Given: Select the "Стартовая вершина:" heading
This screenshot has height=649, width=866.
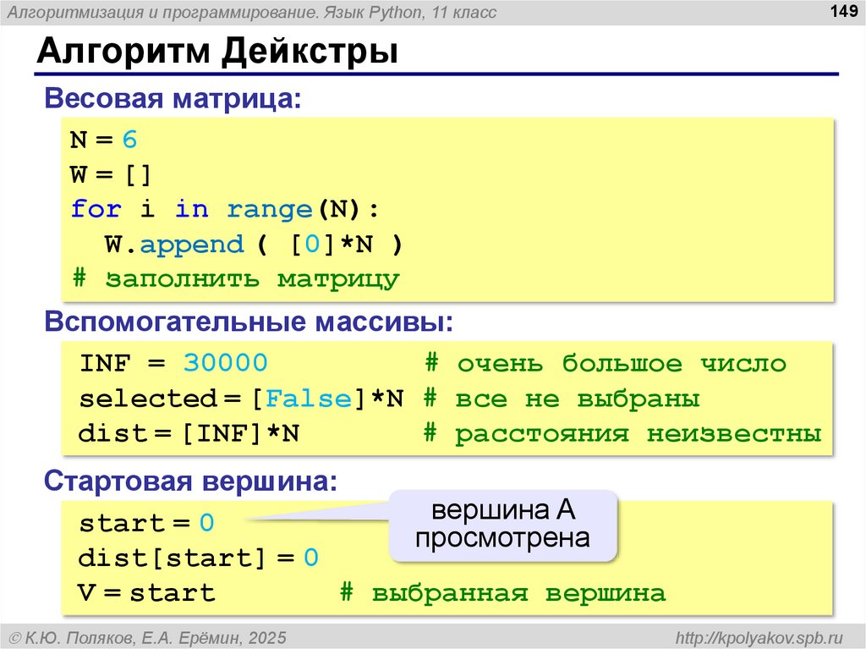Looking at the screenshot, I should (190, 481).
